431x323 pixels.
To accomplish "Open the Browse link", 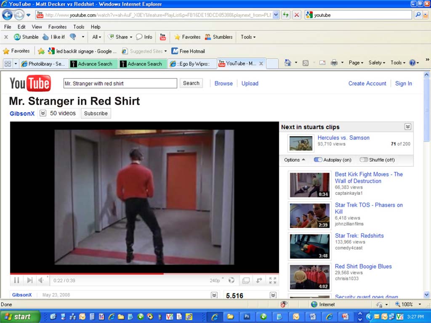I will (223, 84).
